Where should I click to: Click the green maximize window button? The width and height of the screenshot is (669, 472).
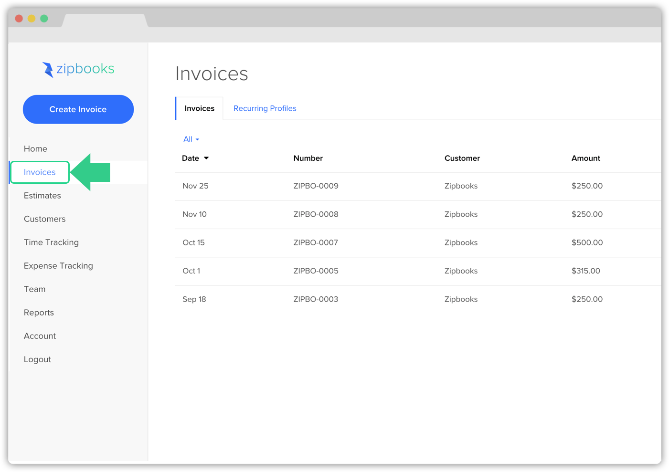[44, 19]
